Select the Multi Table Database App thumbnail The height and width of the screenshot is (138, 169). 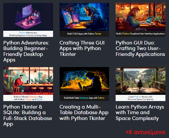point(84,84)
